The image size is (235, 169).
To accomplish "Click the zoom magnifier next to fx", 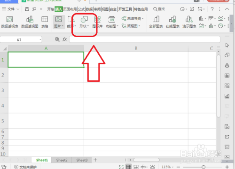I will click(x=57, y=39).
